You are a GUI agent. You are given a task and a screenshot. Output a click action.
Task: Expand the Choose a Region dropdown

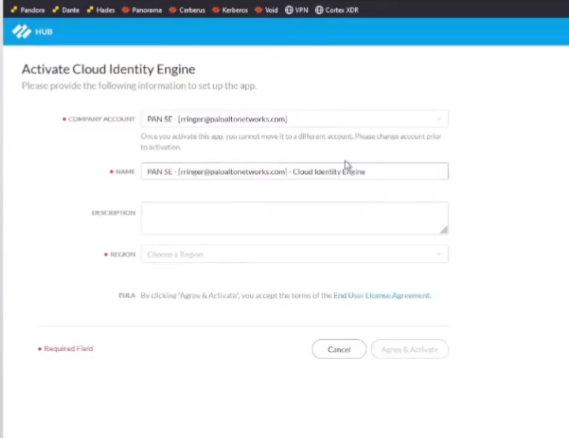[x=294, y=254]
